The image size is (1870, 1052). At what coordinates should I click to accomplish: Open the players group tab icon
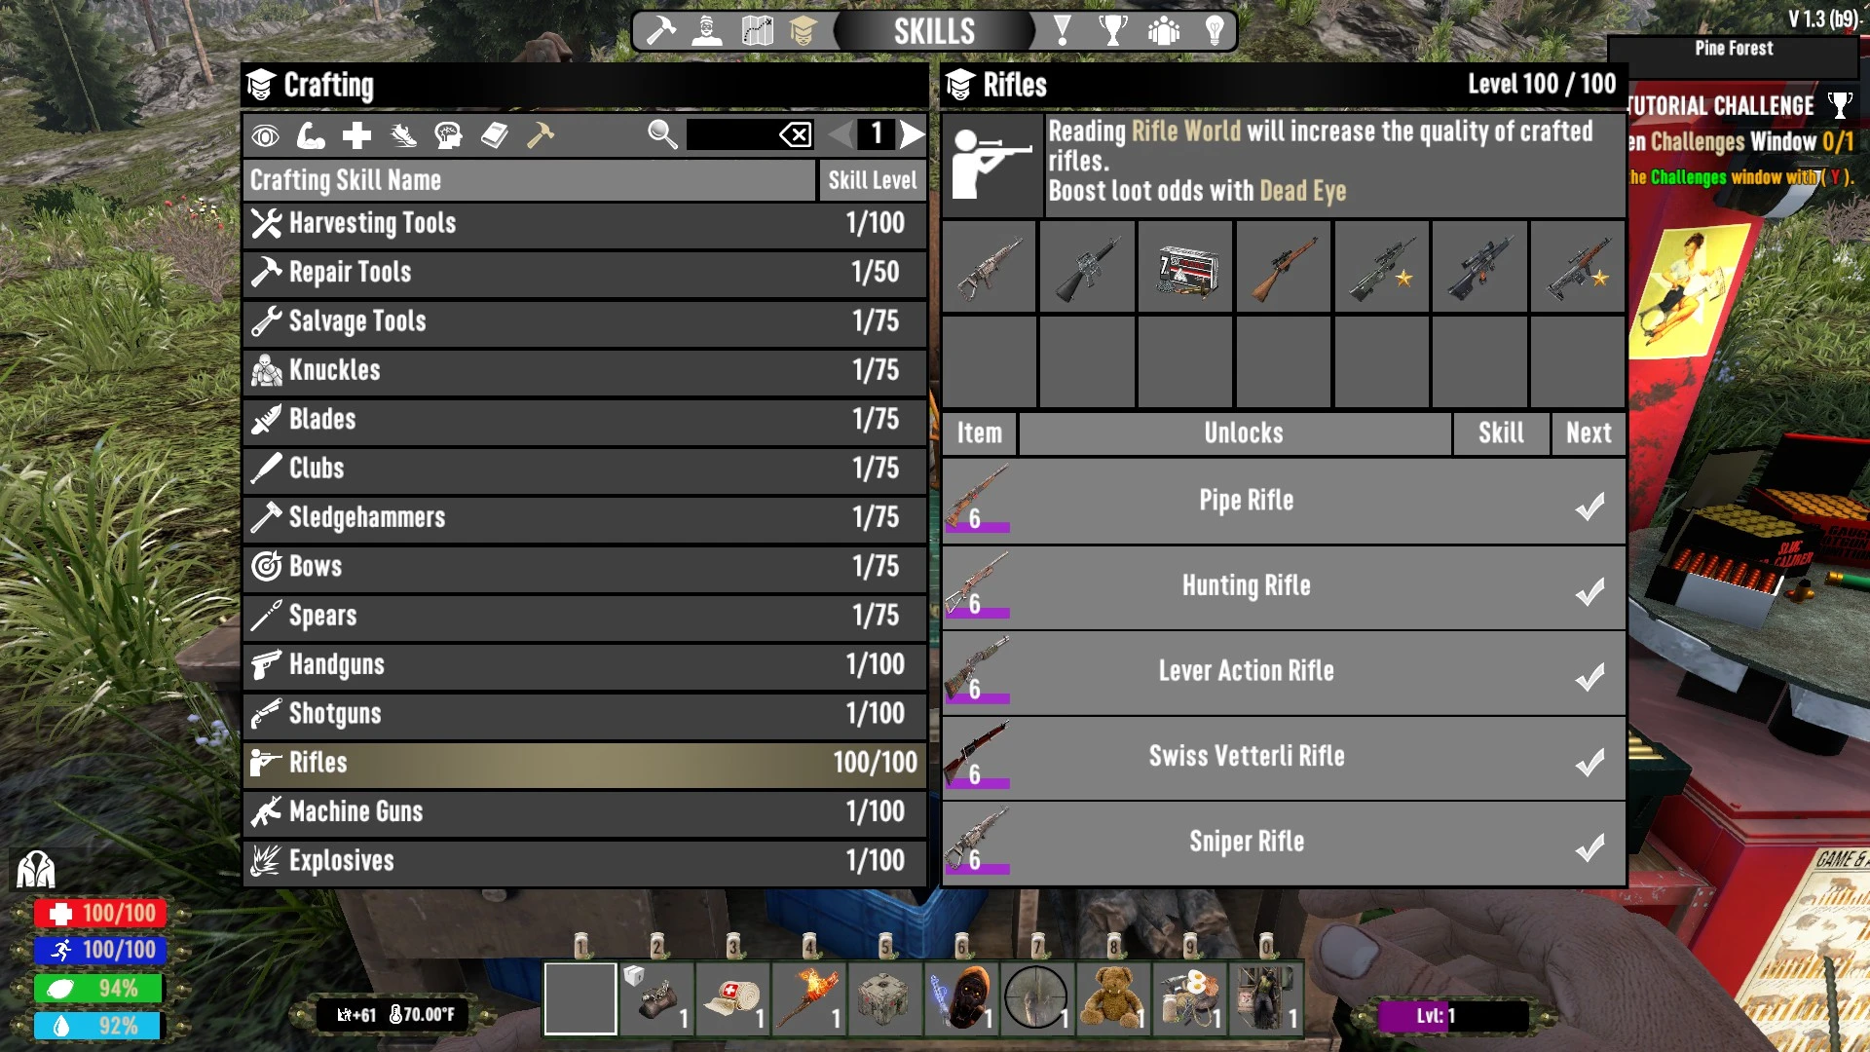1164,31
